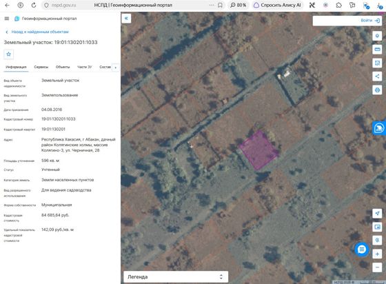Select the date value 04.08.2016

52,110
